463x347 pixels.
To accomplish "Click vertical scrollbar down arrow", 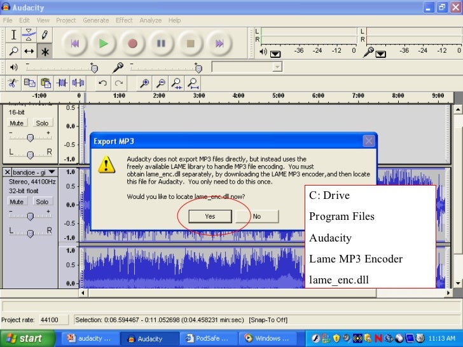I will [458, 283].
